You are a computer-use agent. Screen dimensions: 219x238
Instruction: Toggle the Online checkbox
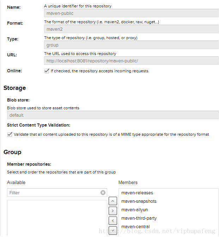coord(47,71)
